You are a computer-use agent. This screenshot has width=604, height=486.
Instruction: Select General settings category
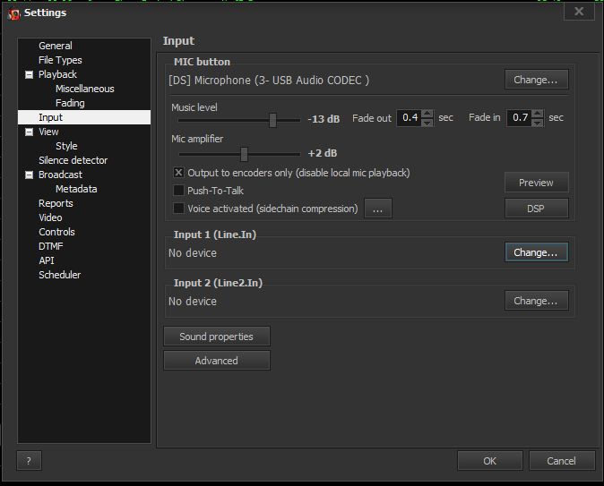56,46
